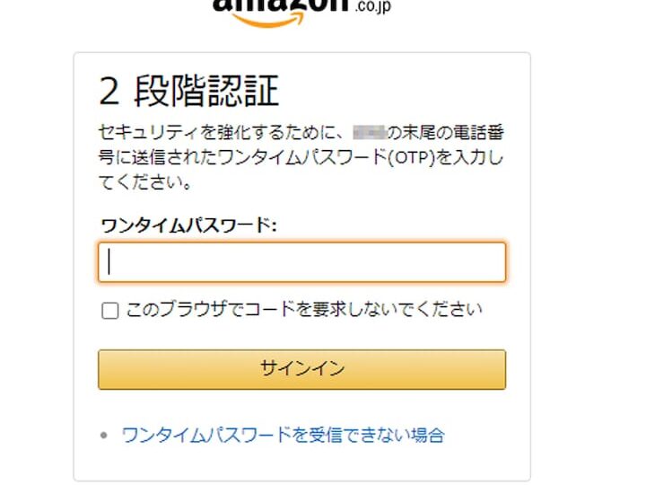The height and width of the screenshot is (485, 646).
Task: Open "ワンタイムパスワードを受信できない場合" link
Action: (x=283, y=436)
